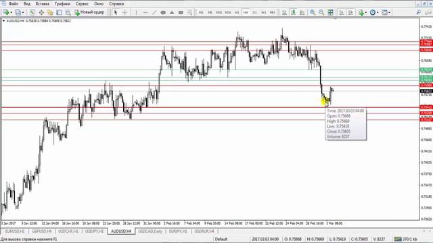Click the arrow beside AUDUSD,H4 chart title

pyautogui.click(x=3, y=21)
